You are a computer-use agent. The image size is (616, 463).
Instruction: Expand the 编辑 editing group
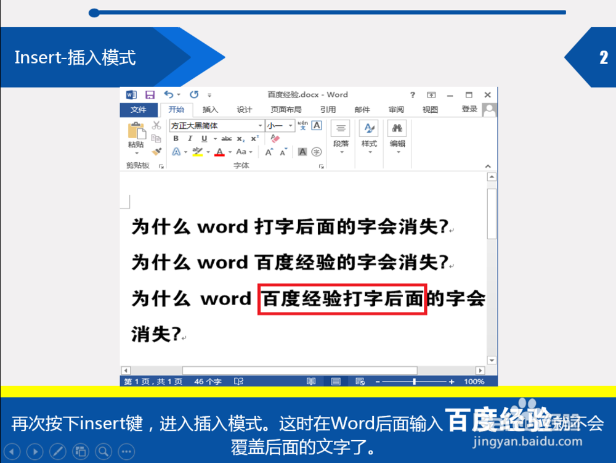[x=397, y=137]
